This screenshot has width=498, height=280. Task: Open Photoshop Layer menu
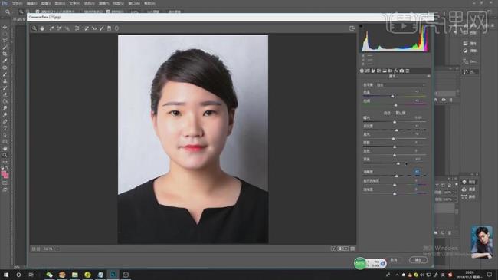(x=60, y=4)
